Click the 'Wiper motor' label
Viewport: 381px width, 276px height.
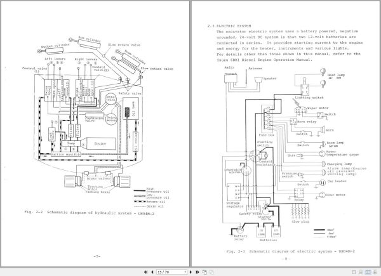pos(318,108)
